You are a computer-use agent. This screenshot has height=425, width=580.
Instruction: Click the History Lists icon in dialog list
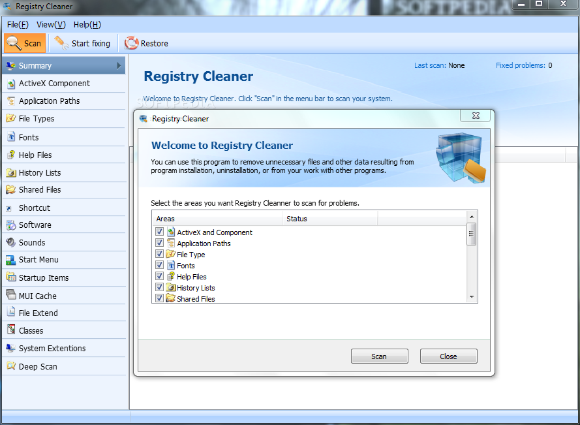click(170, 287)
